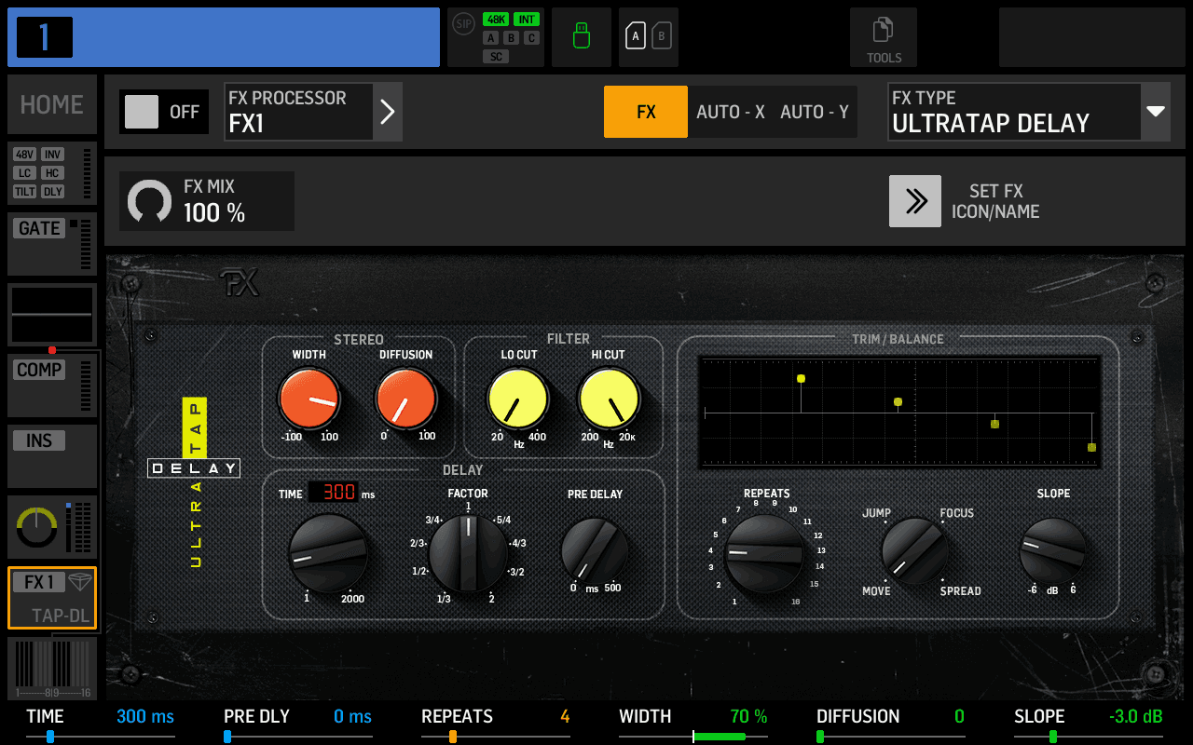The width and height of the screenshot is (1193, 745).
Task: Click the FX MIX knob icon
Action: (150, 201)
